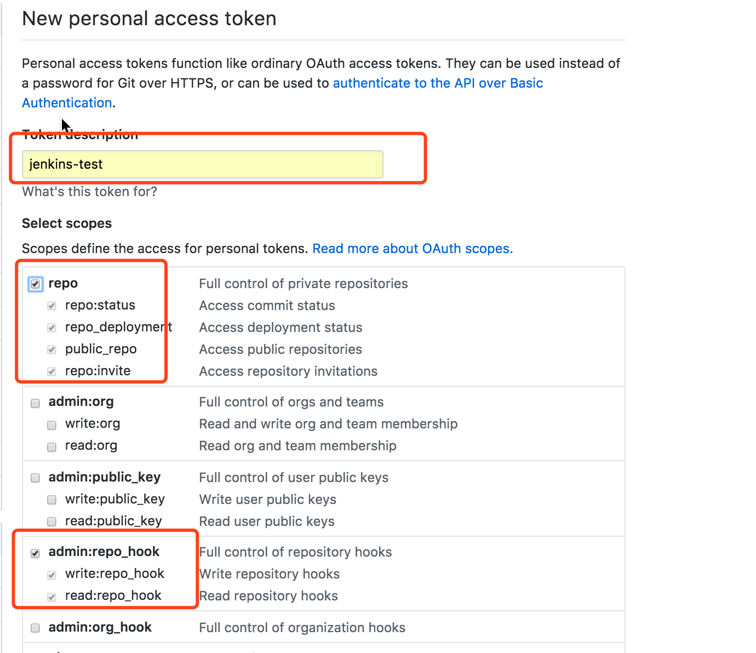Enable the admin:org_hook scope

tap(36, 628)
